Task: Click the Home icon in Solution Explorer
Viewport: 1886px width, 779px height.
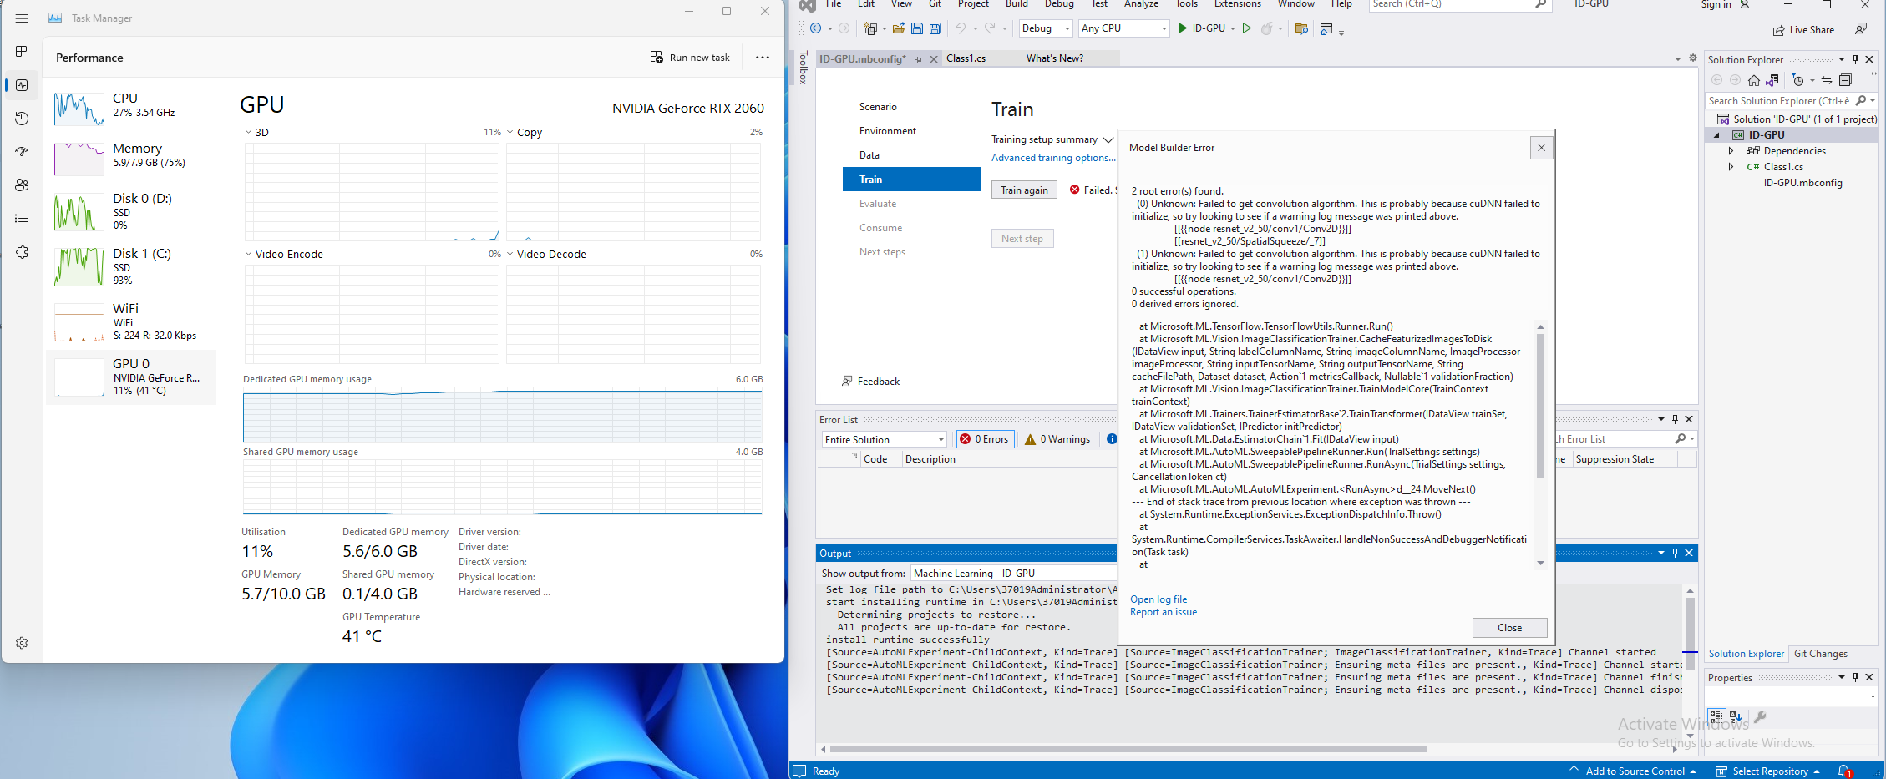Action: pyautogui.click(x=1753, y=79)
